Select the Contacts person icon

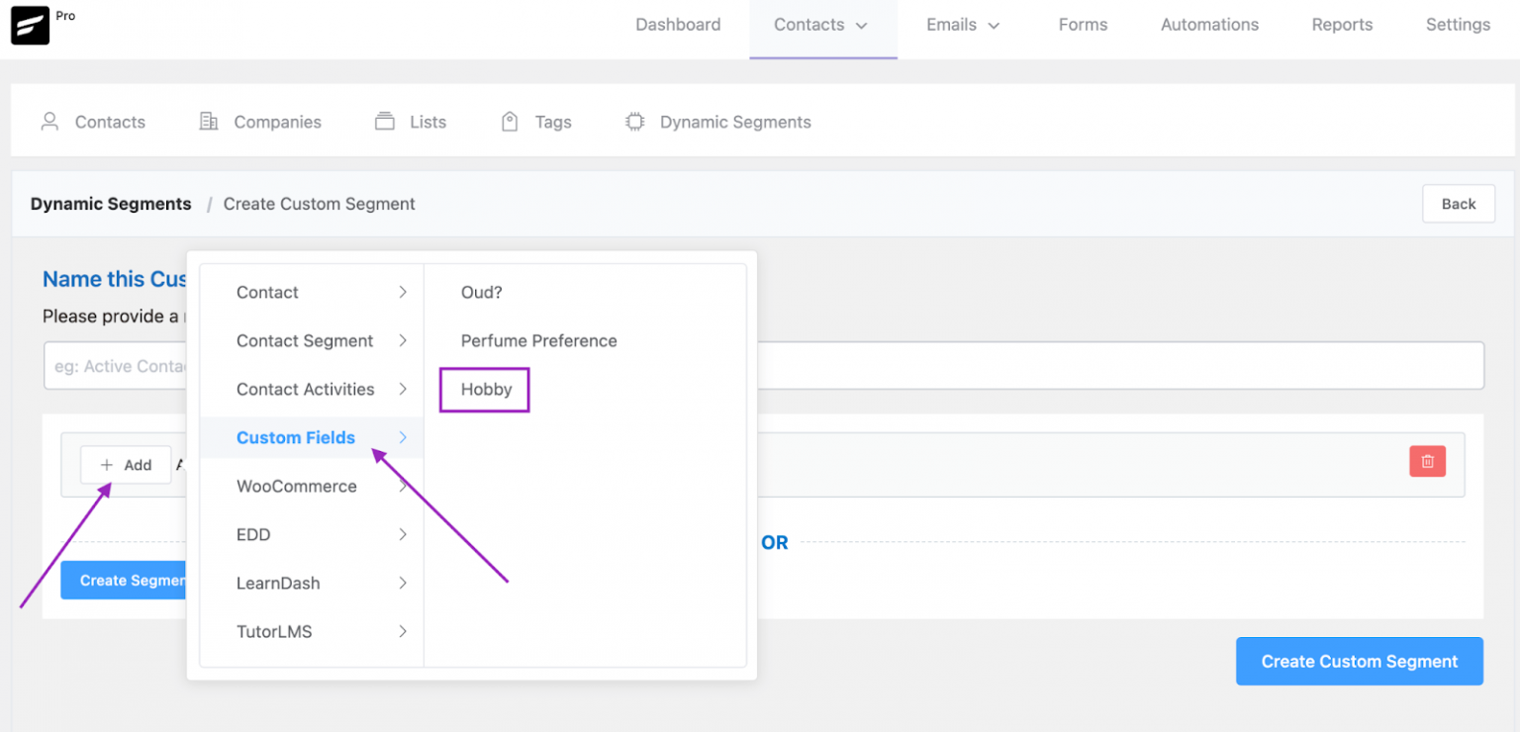coord(49,121)
